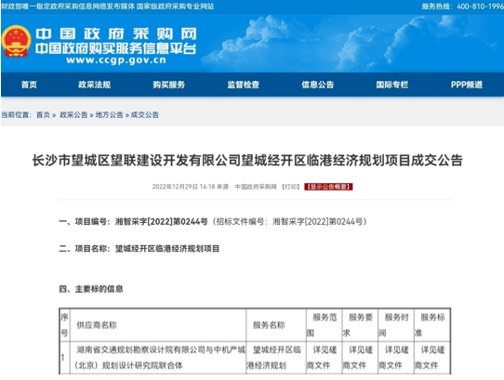Click the red 显示公告概要 button
The image size is (504, 380).
click(328, 187)
